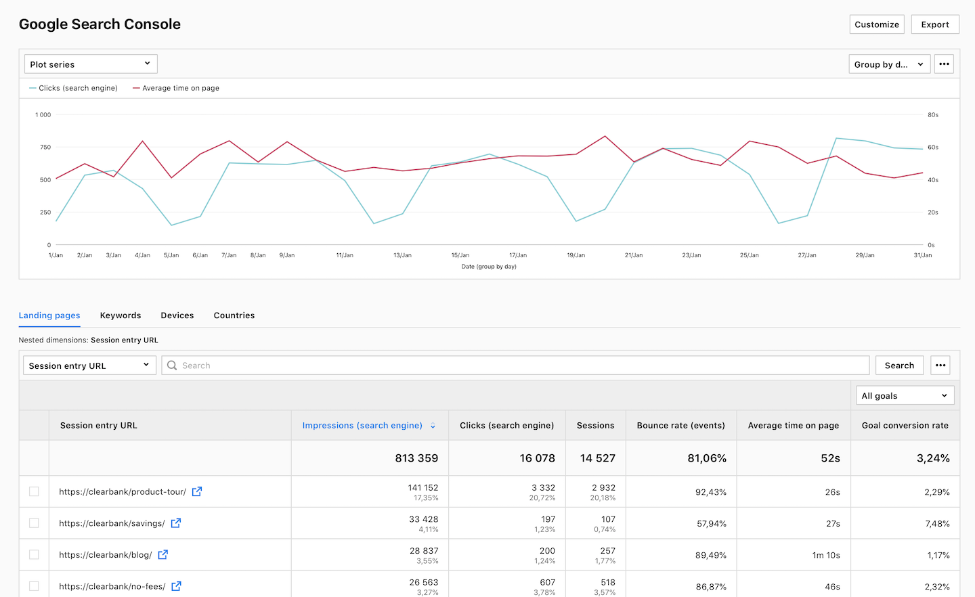Switch to the Devices tab

click(x=177, y=315)
